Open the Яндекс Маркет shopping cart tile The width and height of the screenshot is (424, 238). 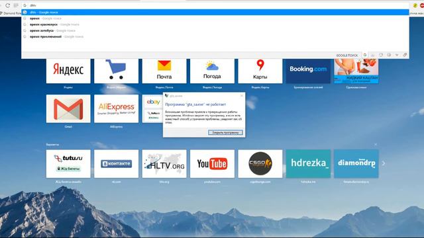pyautogui.click(x=116, y=71)
